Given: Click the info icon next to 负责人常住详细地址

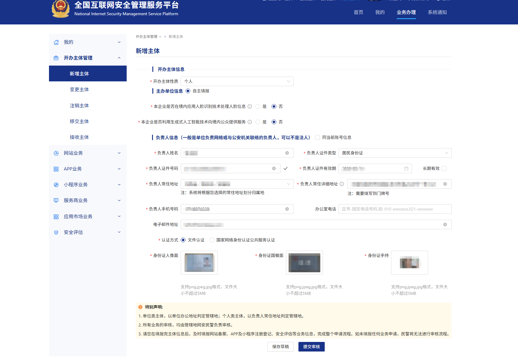Looking at the screenshot, I should click(x=342, y=184).
